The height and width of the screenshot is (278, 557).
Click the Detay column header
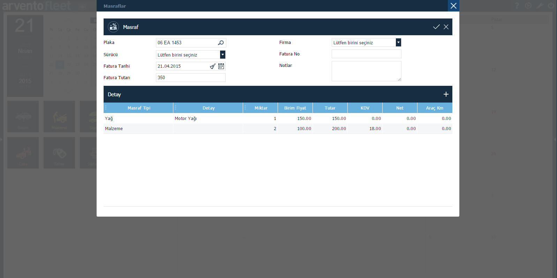[x=209, y=108]
